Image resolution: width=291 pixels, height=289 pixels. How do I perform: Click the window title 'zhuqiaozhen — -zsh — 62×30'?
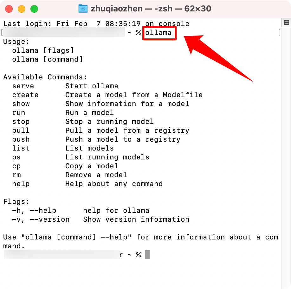click(151, 9)
